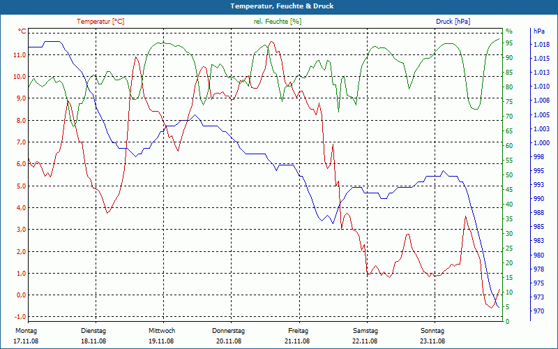Click the "1.000" pressure axis value
Image resolution: width=558 pixels, height=349 pixels.
pyautogui.click(x=541, y=143)
